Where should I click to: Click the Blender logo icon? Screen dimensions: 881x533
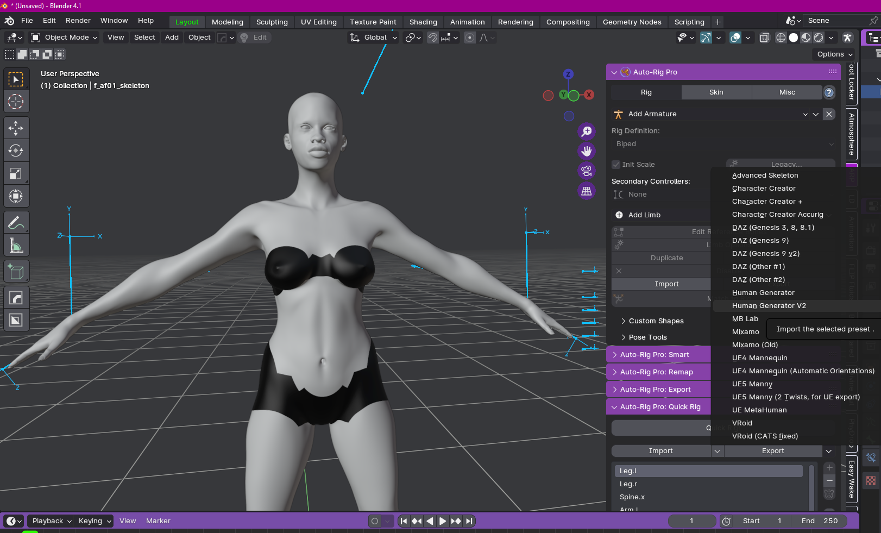click(9, 21)
